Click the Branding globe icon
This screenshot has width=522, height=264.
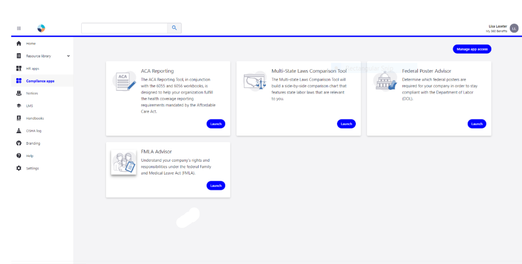(x=19, y=143)
